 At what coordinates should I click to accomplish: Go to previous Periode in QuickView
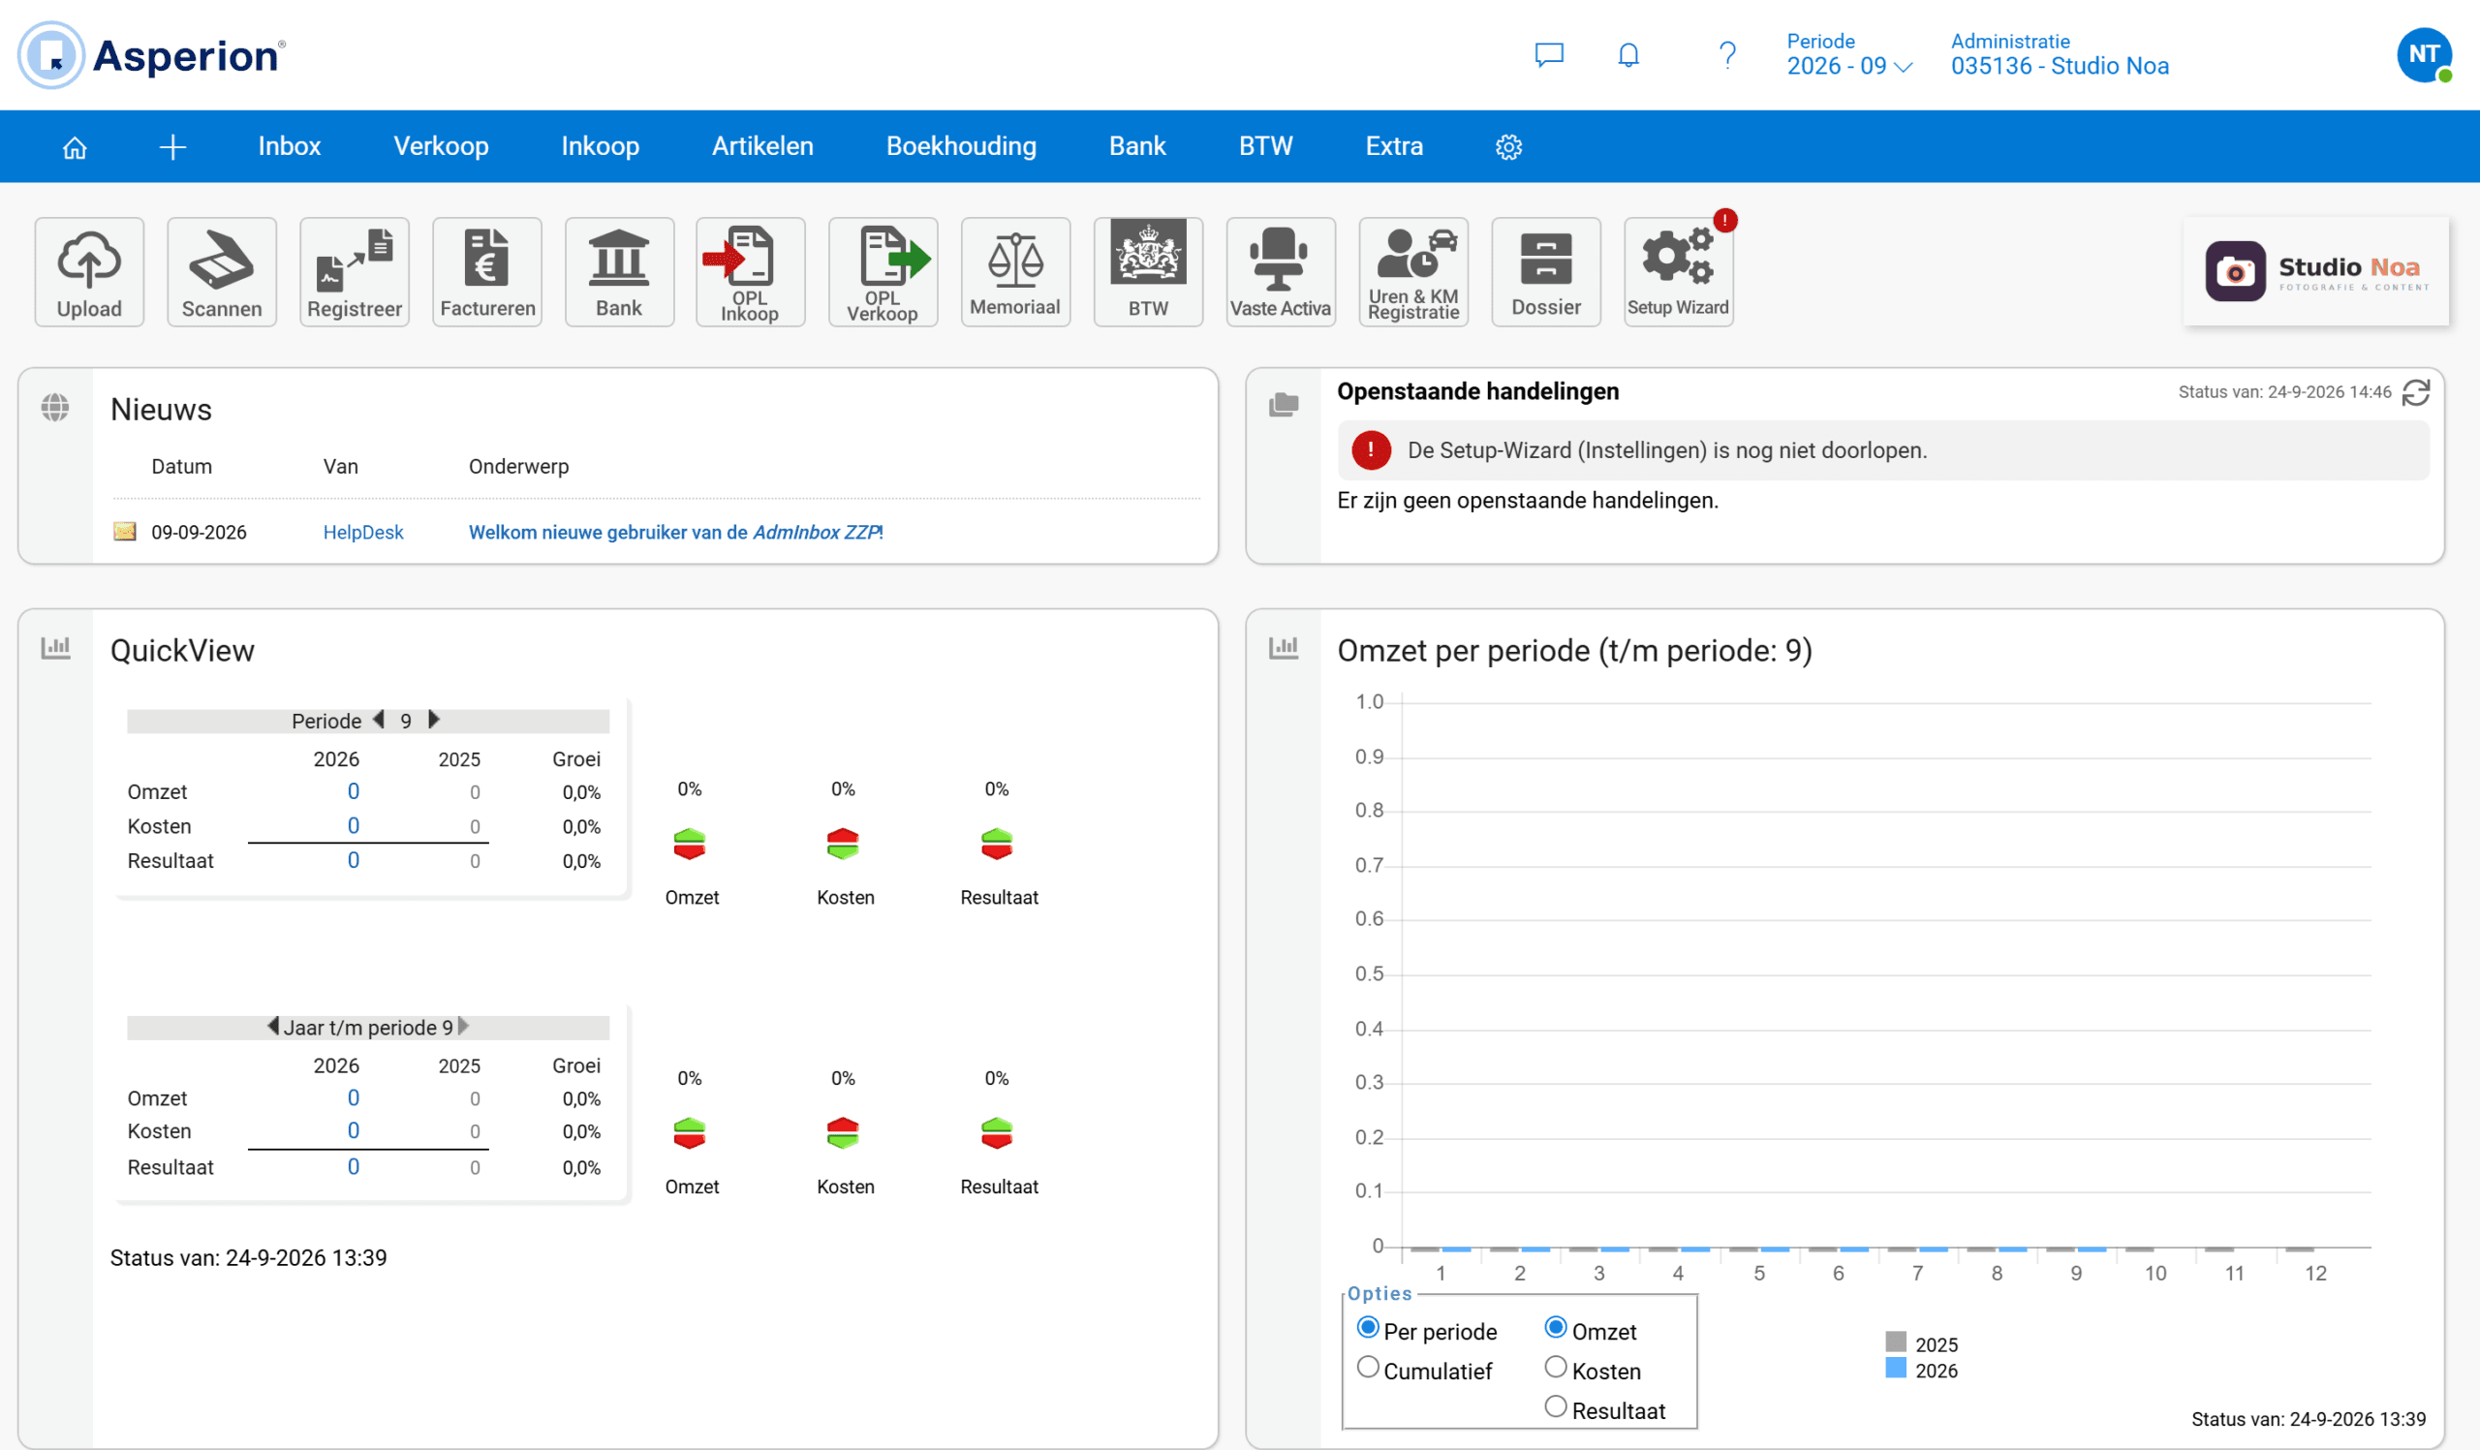coord(379,720)
